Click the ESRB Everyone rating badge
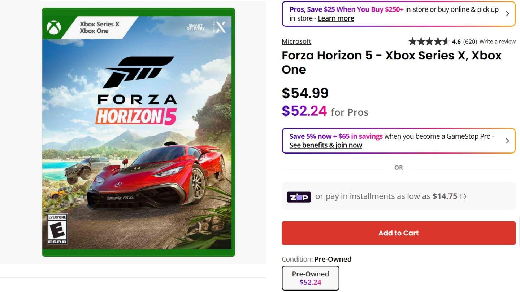This screenshot has height=292, width=520. click(x=57, y=229)
